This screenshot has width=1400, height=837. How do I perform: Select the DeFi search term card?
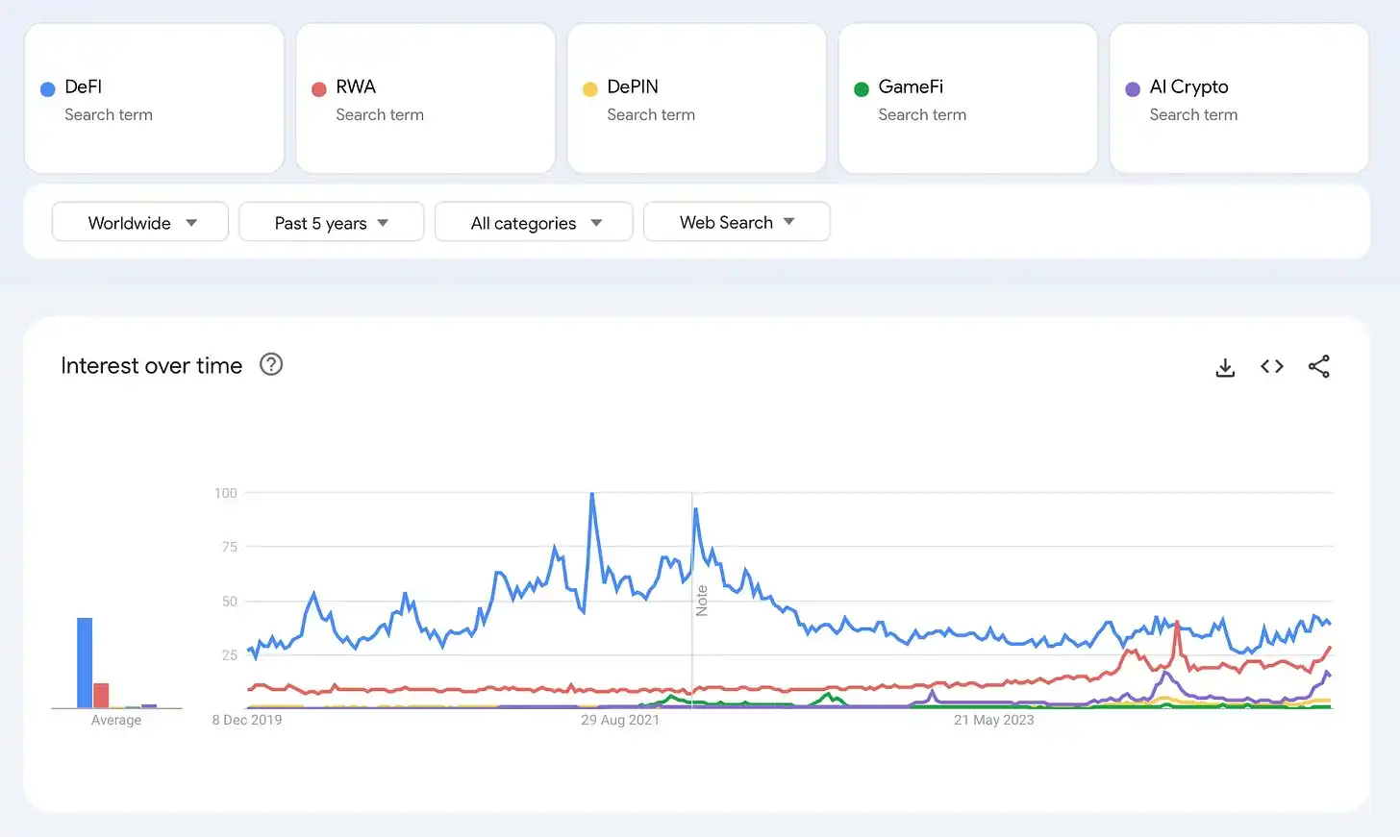154,99
